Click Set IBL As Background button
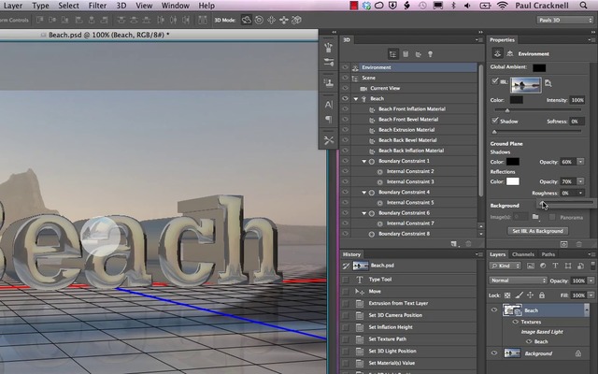The height and width of the screenshot is (374, 598). tap(537, 230)
